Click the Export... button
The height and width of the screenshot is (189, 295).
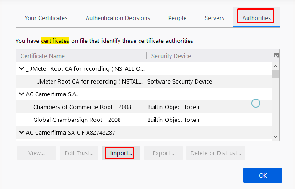163,153
